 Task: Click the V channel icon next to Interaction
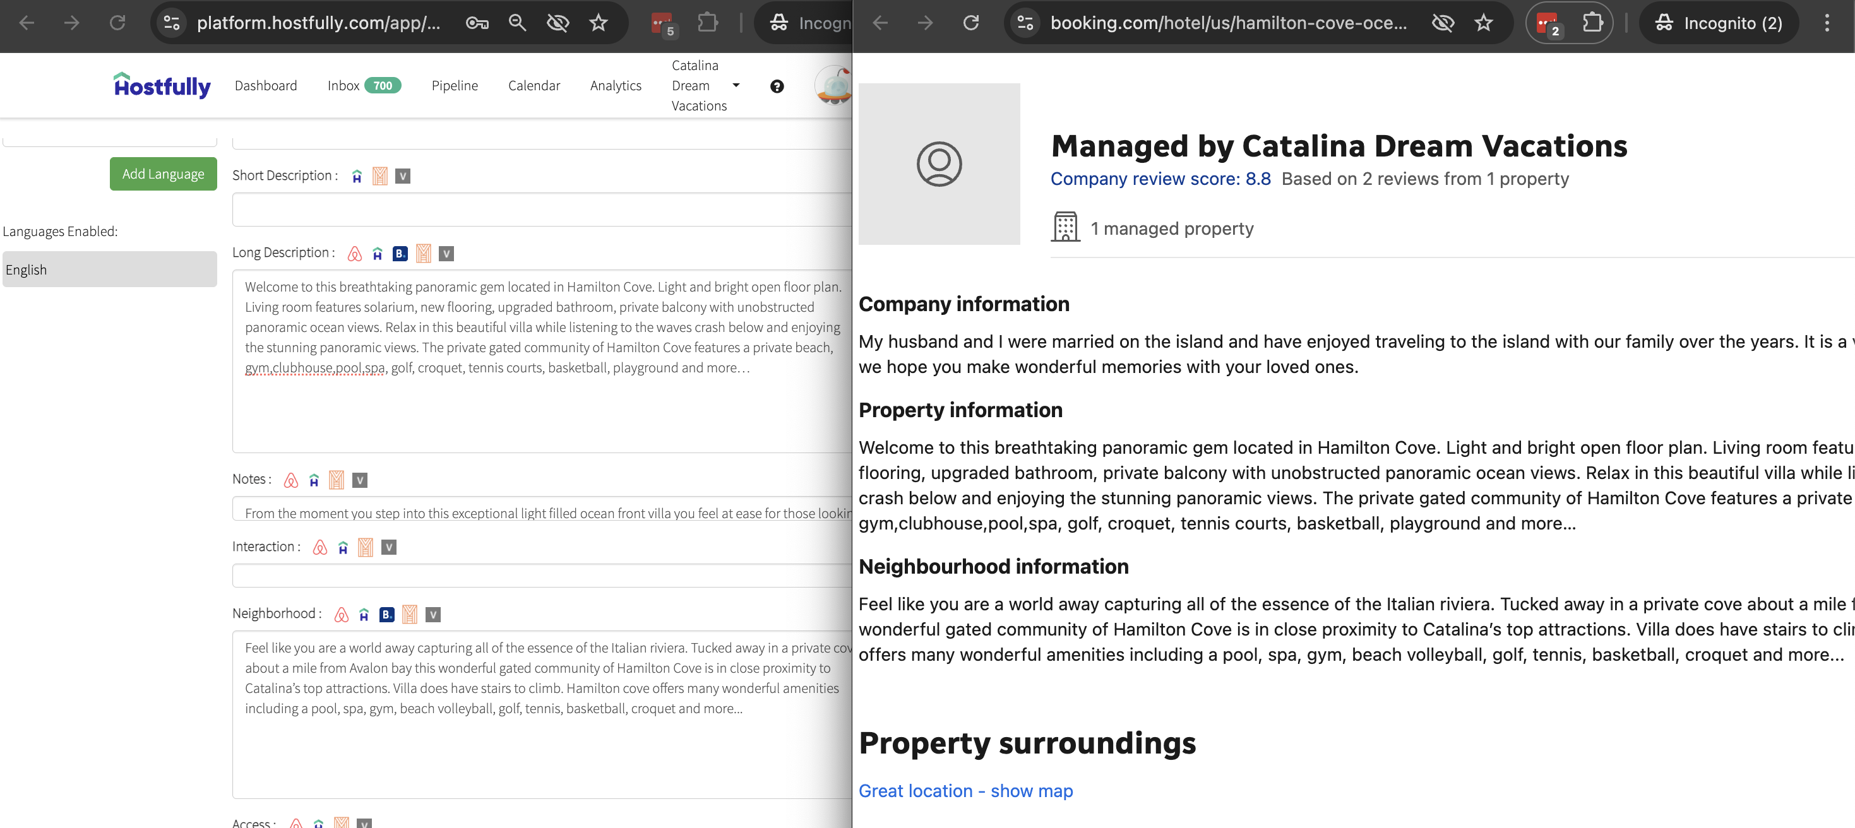pyautogui.click(x=389, y=547)
